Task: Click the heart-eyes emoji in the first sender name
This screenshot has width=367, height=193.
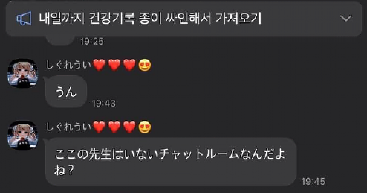Action: click(x=144, y=65)
